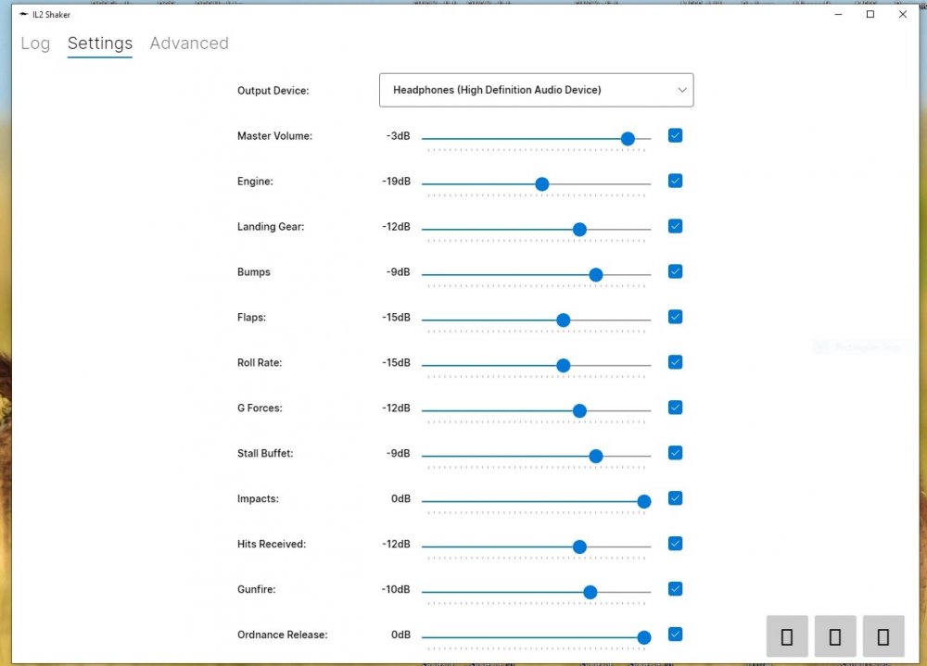Click the last square button bottom right

click(883, 636)
